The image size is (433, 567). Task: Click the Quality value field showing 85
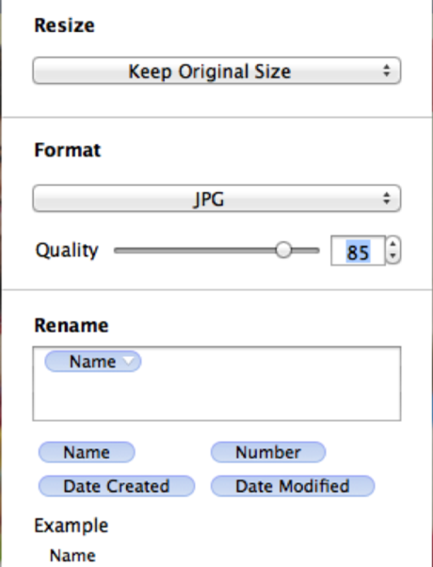358,251
